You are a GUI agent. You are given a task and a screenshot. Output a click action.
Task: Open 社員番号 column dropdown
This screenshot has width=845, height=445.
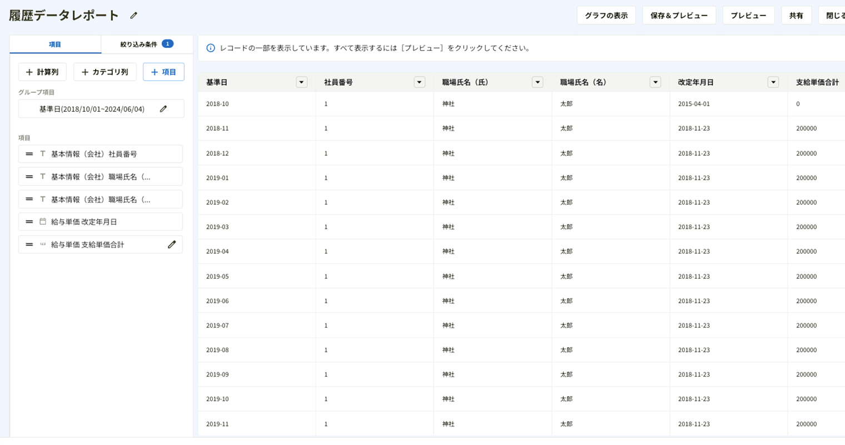pyautogui.click(x=419, y=82)
